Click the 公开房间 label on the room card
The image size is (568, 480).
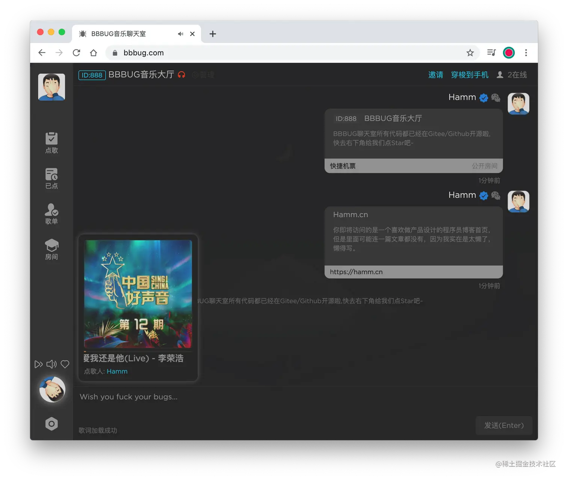pyautogui.click(x=485, y=166)
